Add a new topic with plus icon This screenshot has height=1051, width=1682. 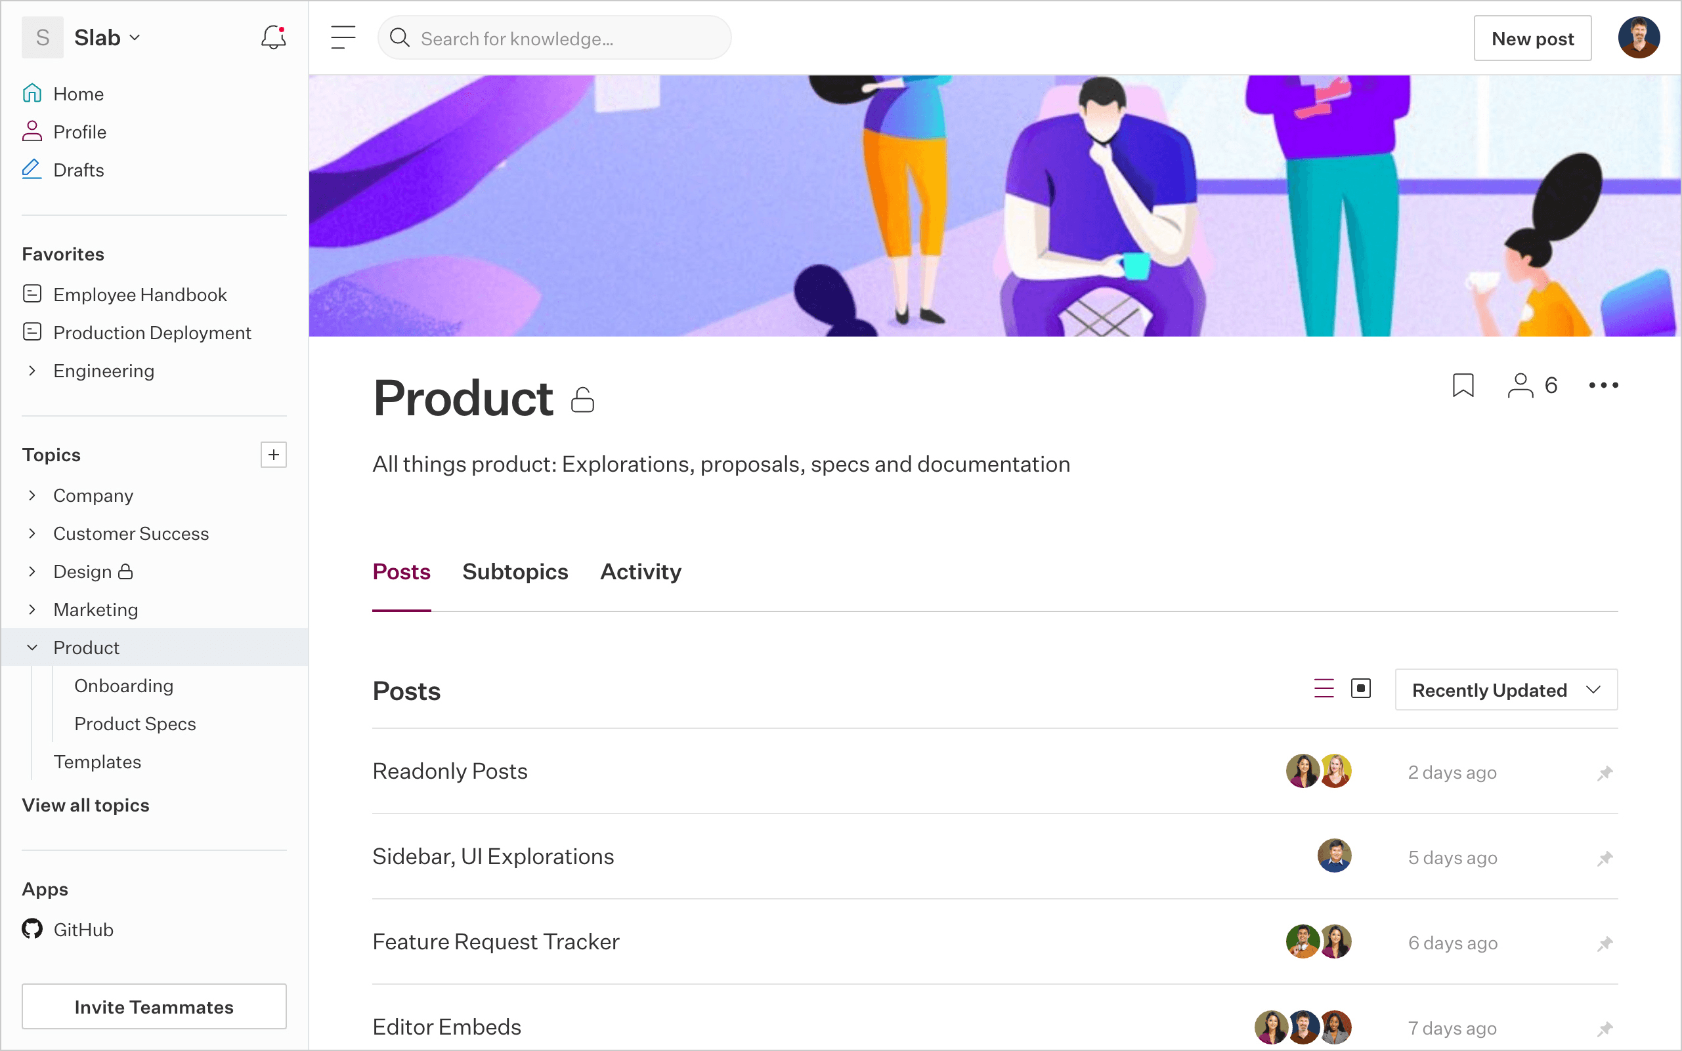(273, 455)
